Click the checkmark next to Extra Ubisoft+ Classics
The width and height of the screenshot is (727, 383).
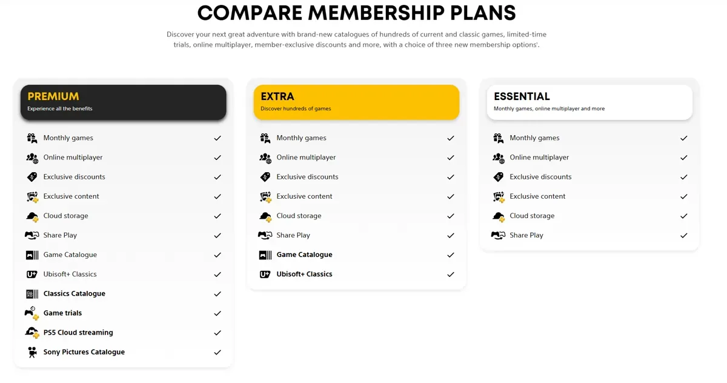coord(451,275)
